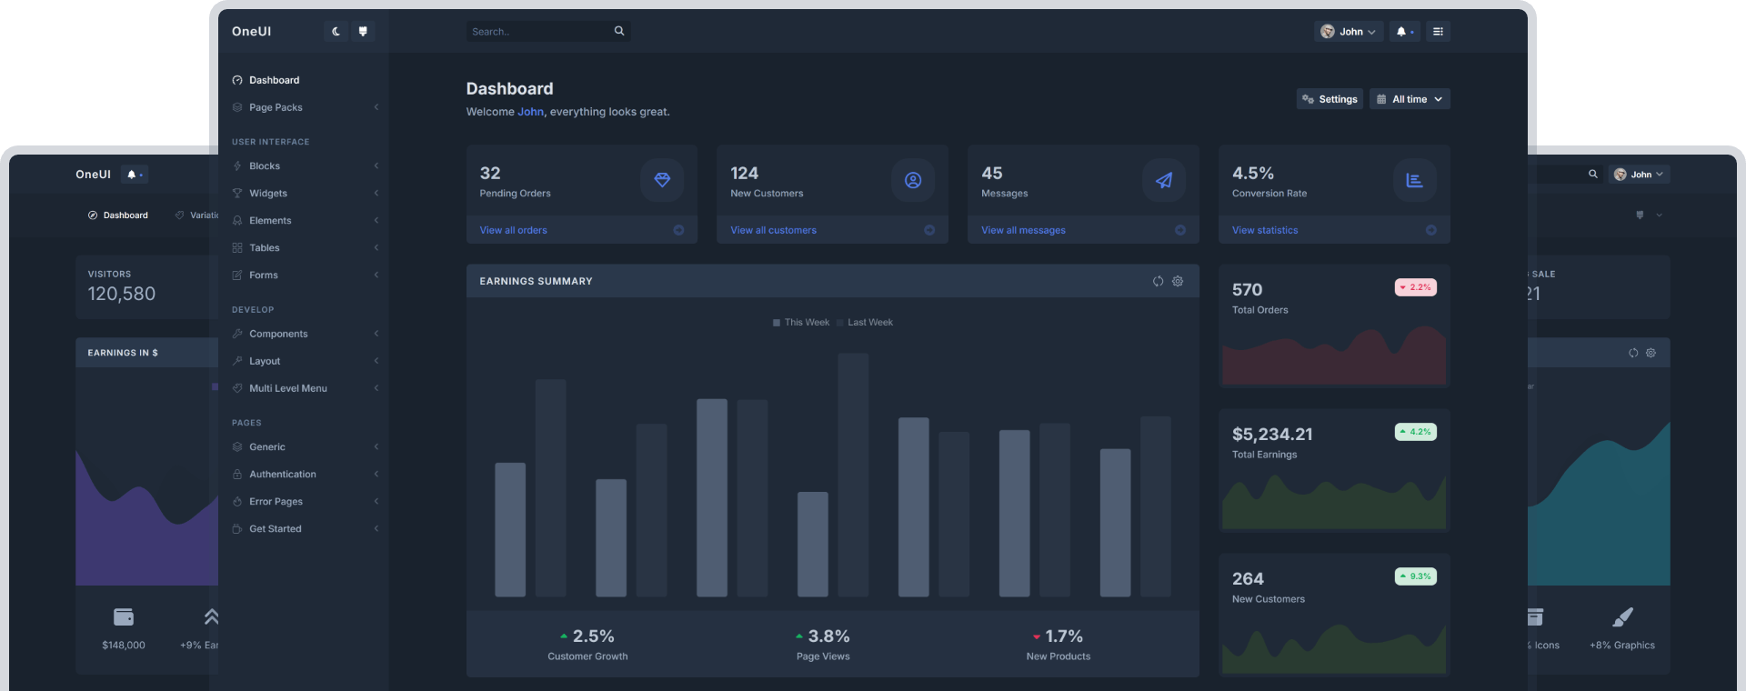Click the red 2.2% Total Orders badge
Viewport: 1746px width, 691px height.
pos(1415,287)
